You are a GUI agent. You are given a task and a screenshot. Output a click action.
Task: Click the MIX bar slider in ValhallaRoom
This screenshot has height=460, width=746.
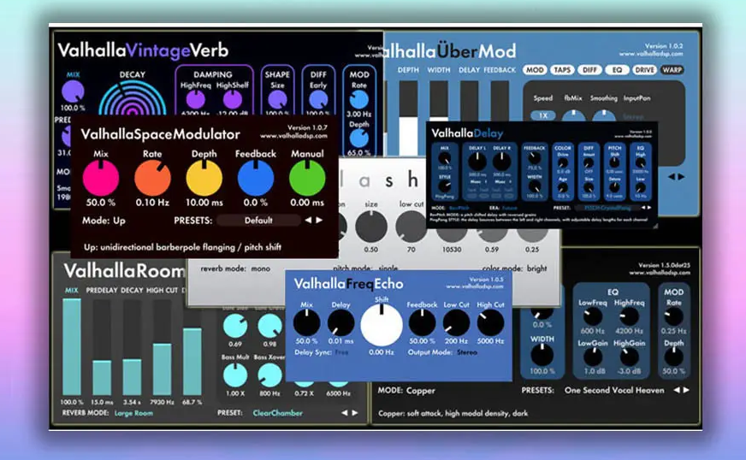click(72, 347)
